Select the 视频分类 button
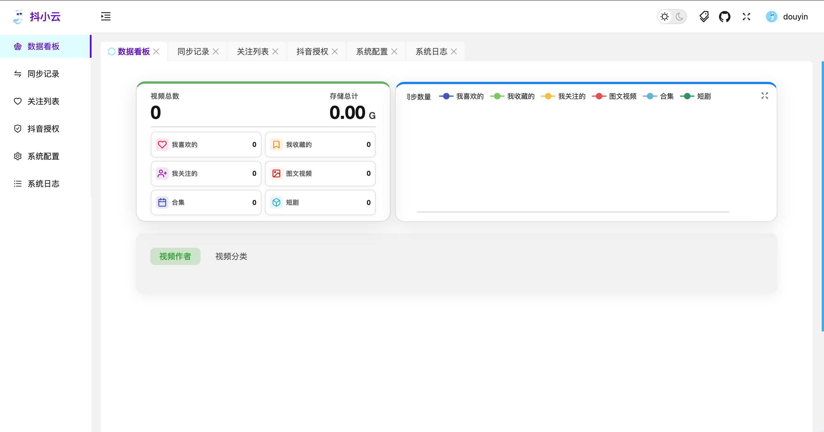Image resolution: width=824 pixels, height=432 pixels. pyautogui.click(x=231, y=256)
